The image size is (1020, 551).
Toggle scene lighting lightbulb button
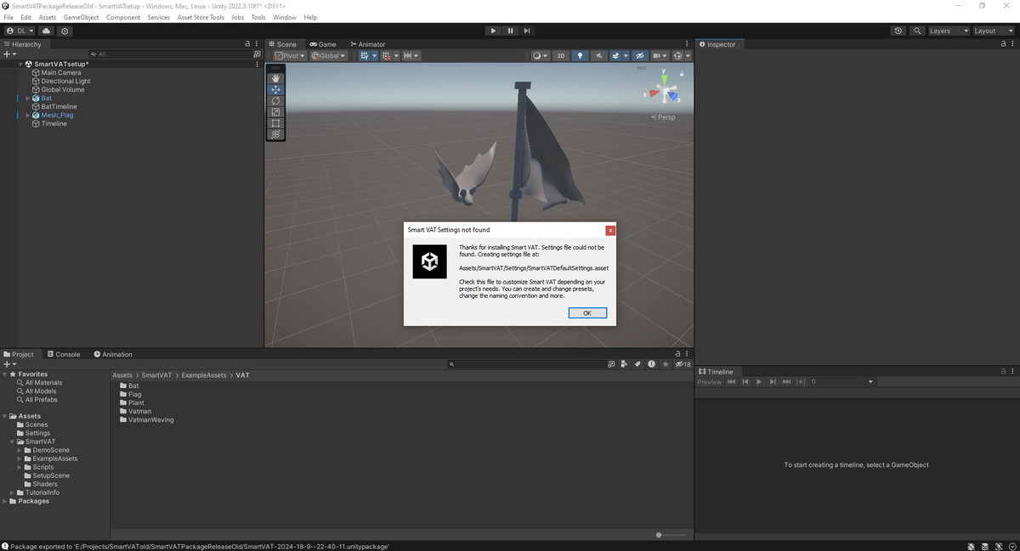pyautogui.click(x=581, y=56)
